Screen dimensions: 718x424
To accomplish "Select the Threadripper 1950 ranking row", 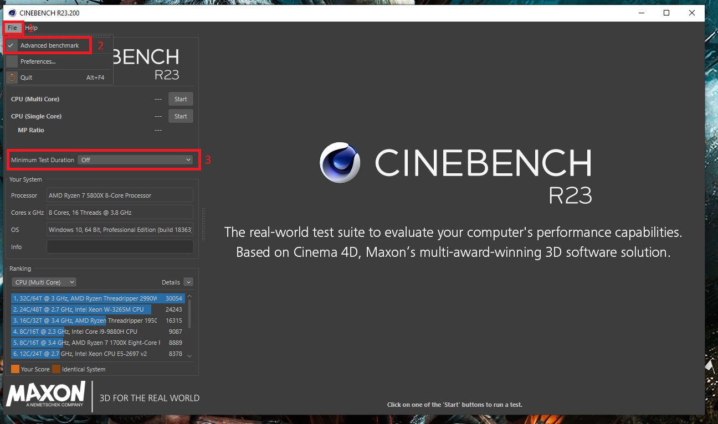I will click(x=98, y=320).
